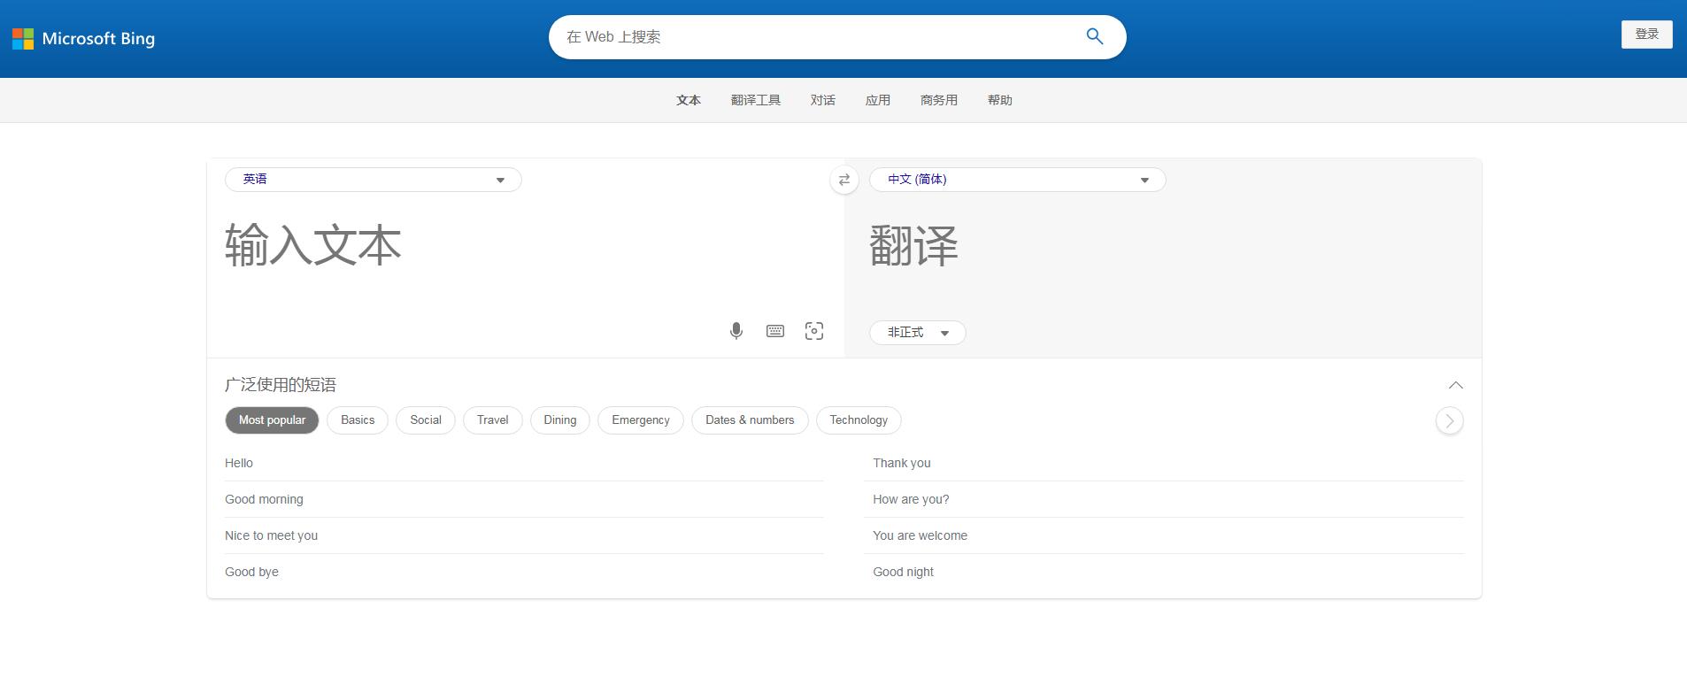The height and width of the screenshot is (685, 1687).
Task: Click the image capture translate icon
Action: [814, 331]
